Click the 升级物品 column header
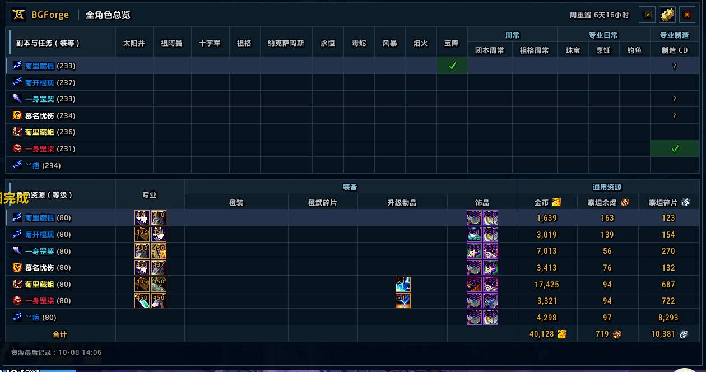The height and width of the screenshot is (372, 706). point(402,202)
